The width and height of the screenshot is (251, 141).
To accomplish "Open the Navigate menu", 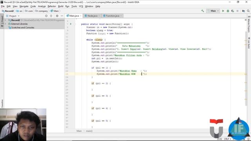I will click(x=24, y=6).
